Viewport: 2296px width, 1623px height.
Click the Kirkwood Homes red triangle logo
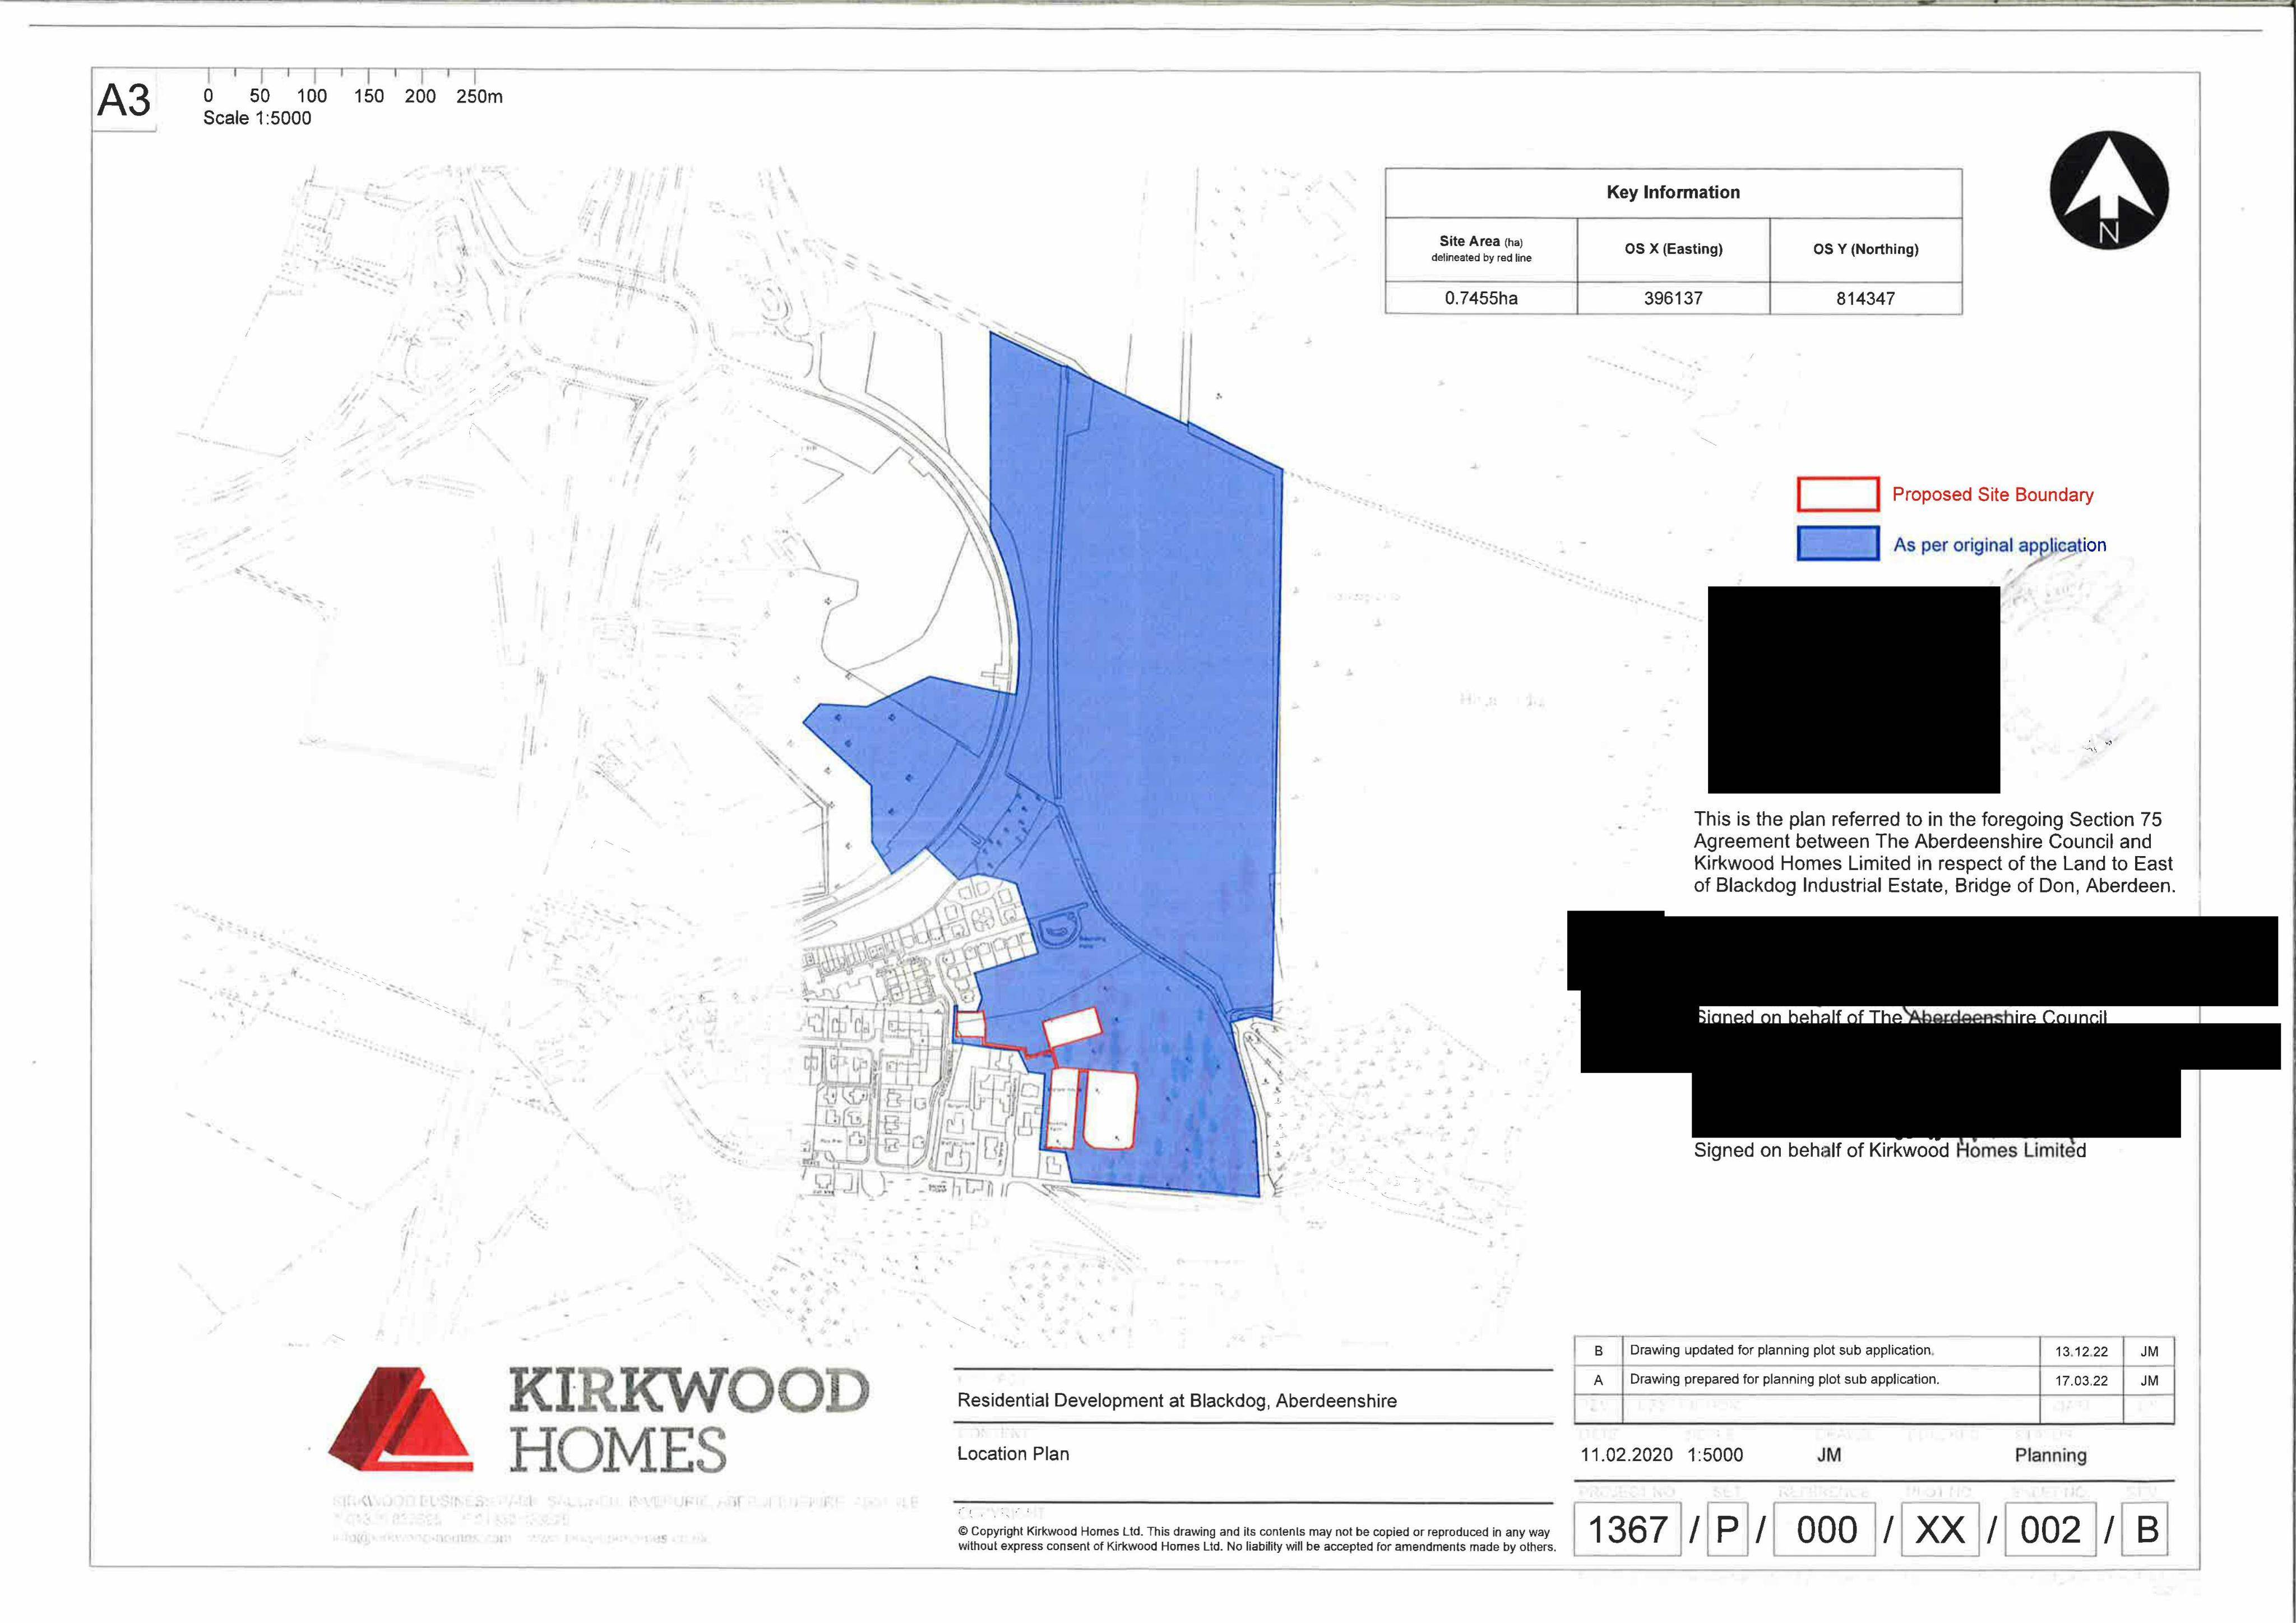tap(401, 1419)
